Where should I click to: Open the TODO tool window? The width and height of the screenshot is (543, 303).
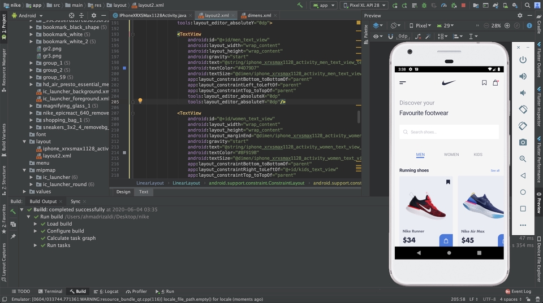(21, 291)
